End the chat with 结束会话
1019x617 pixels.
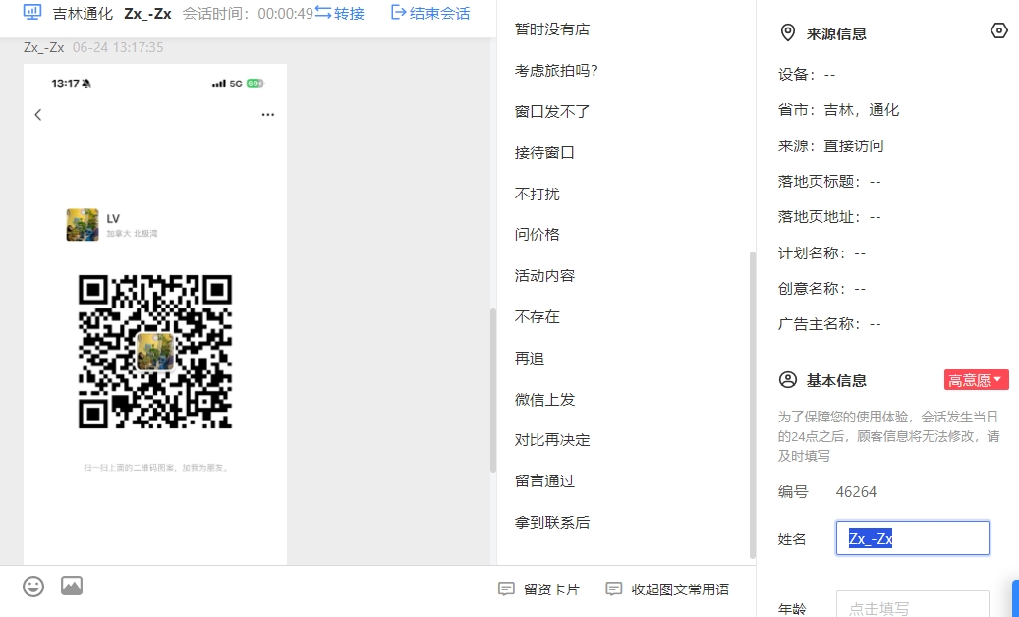tap(440, 13)
